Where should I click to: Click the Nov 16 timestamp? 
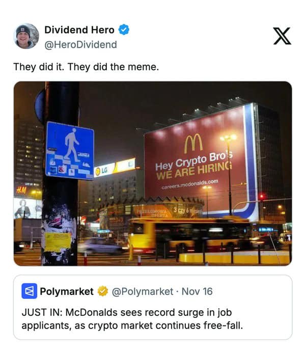pos(197,291)
